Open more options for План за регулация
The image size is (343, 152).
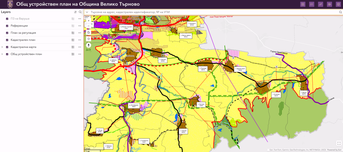80,33
